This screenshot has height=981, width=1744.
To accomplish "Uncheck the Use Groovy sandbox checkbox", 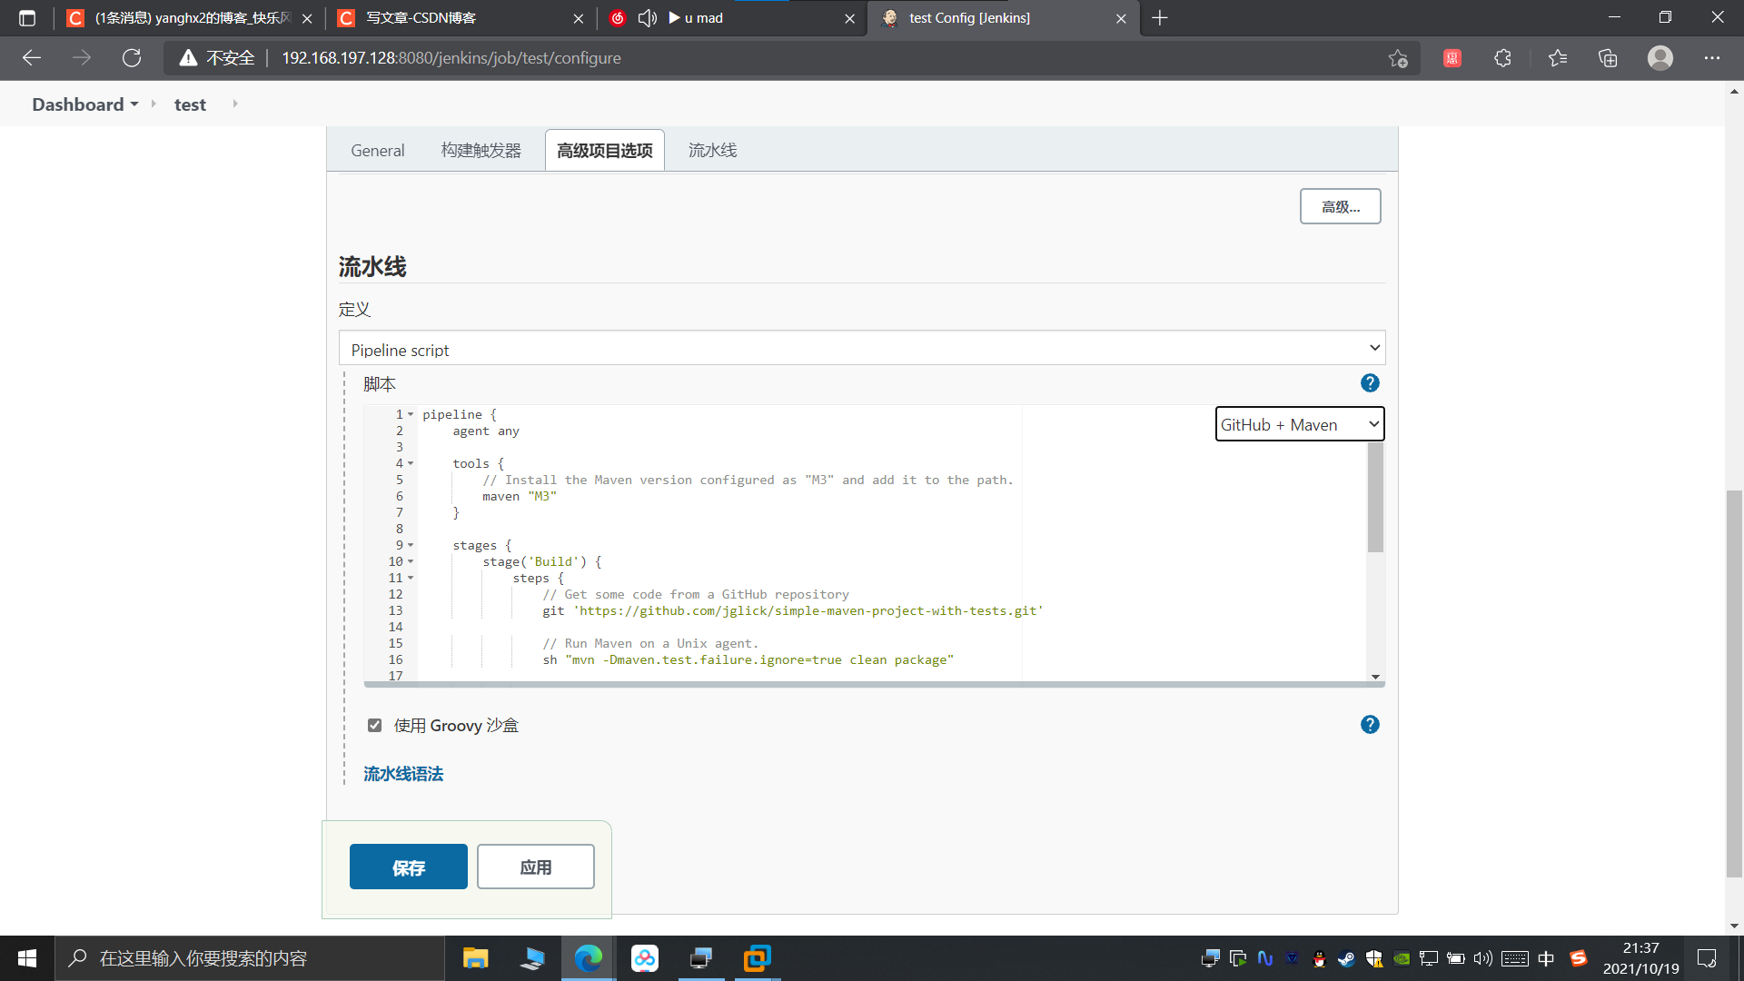I will [374, 725].
